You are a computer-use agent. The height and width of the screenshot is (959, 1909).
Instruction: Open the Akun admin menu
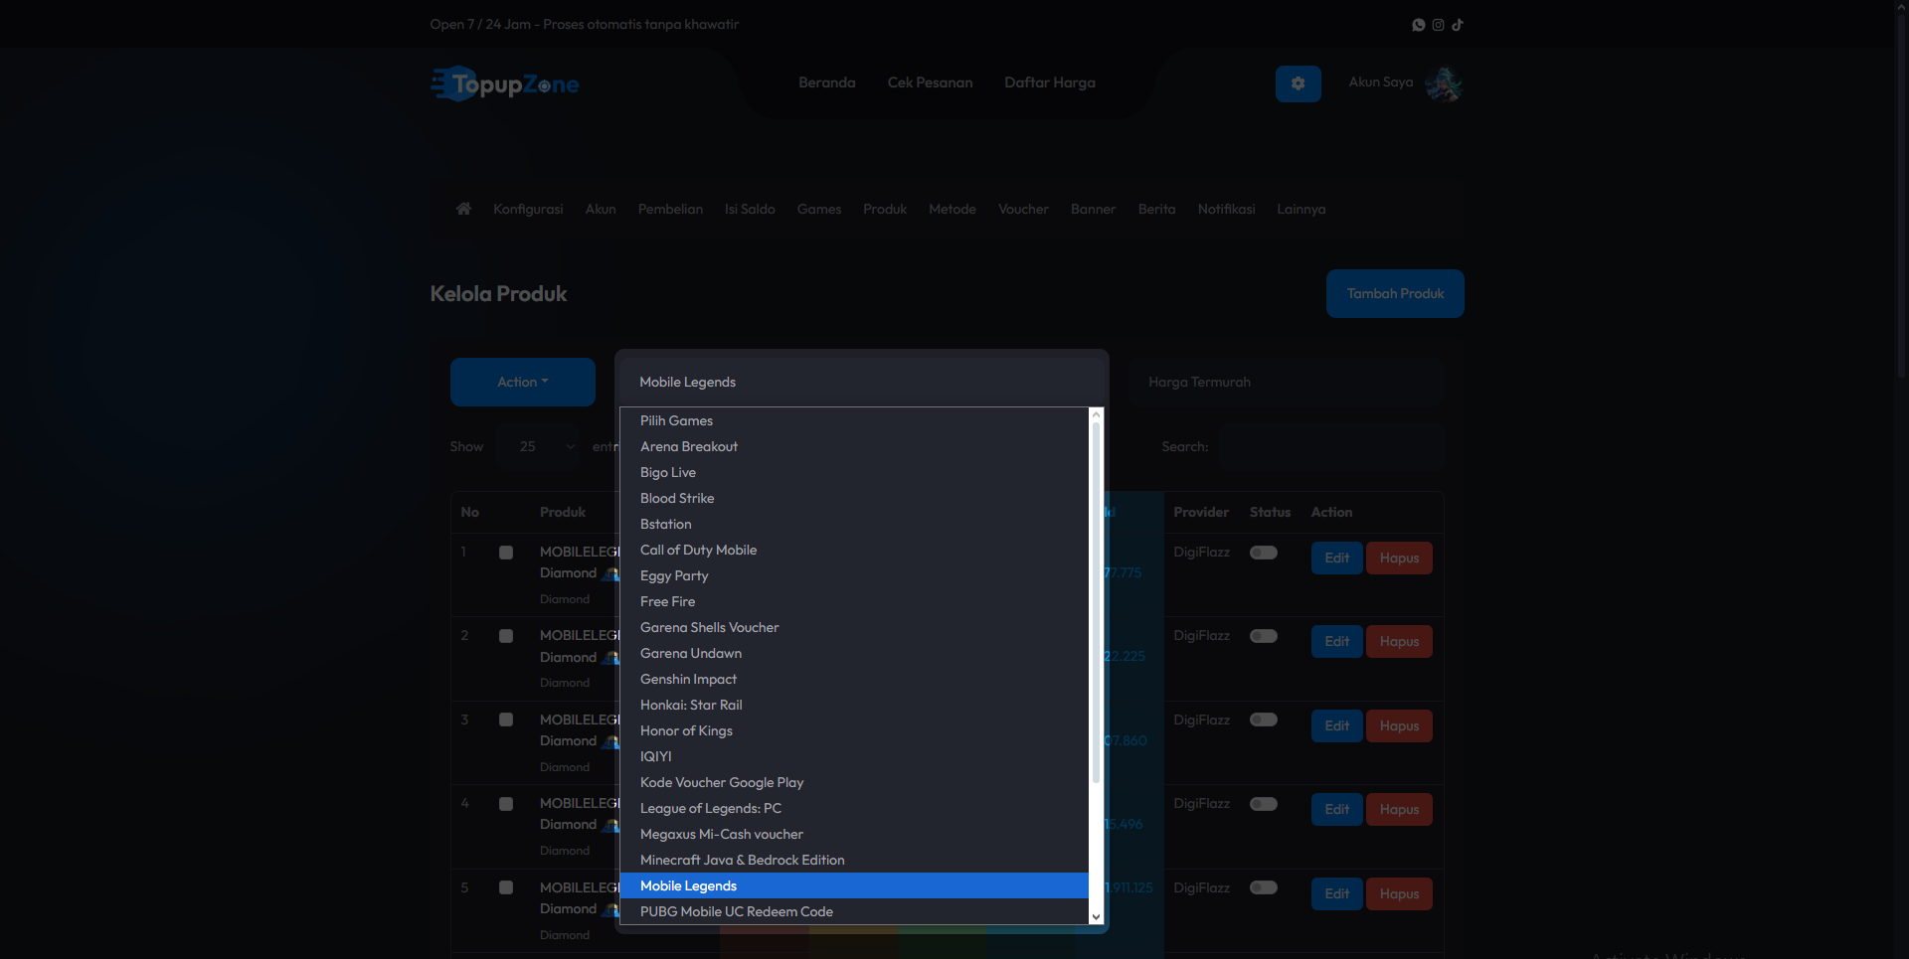[601, 209]
